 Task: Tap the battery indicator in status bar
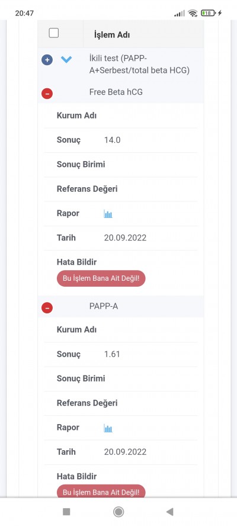[x=209, y=13]
